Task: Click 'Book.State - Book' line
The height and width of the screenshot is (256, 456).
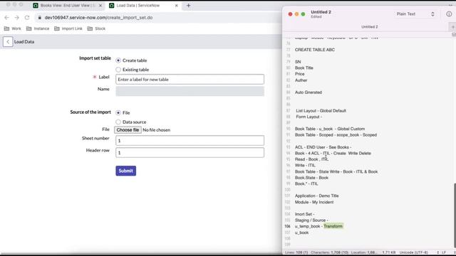Action: pyautogui.click(x=311, y=178)
